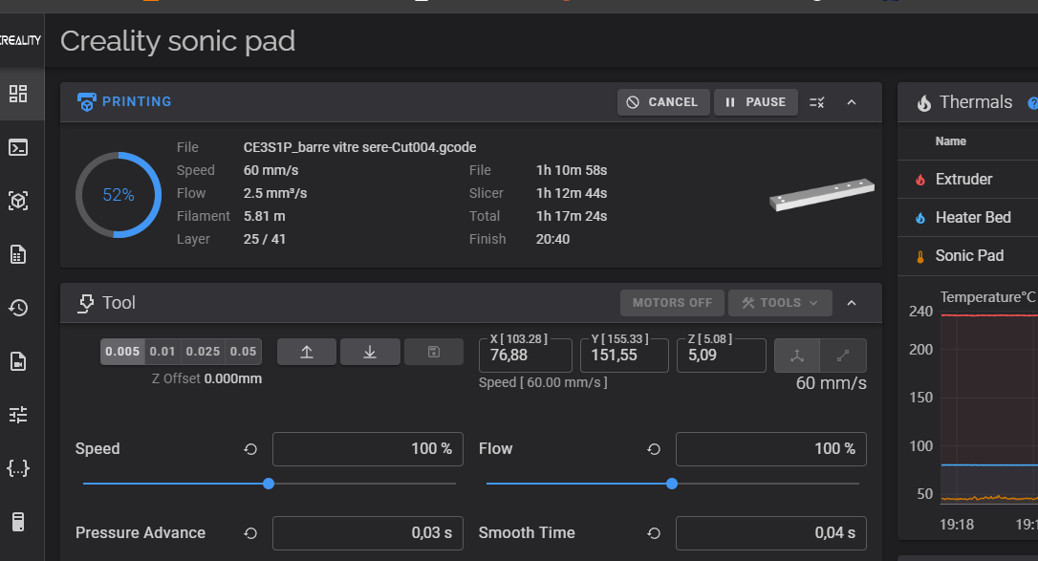Open the Timelapse sidebar icon

coord(18,361)
